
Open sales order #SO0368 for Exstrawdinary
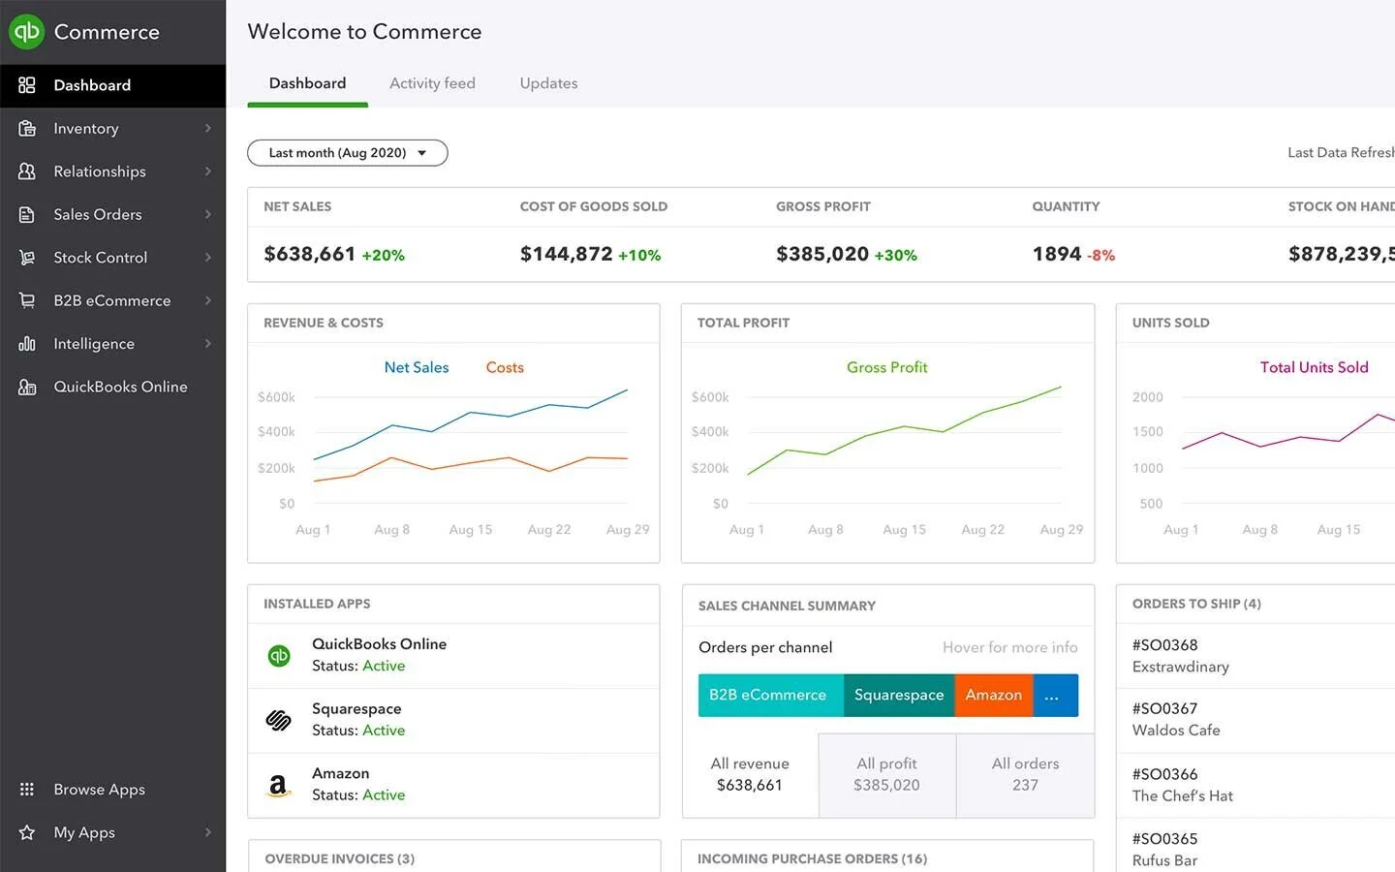coord(1180,655)
